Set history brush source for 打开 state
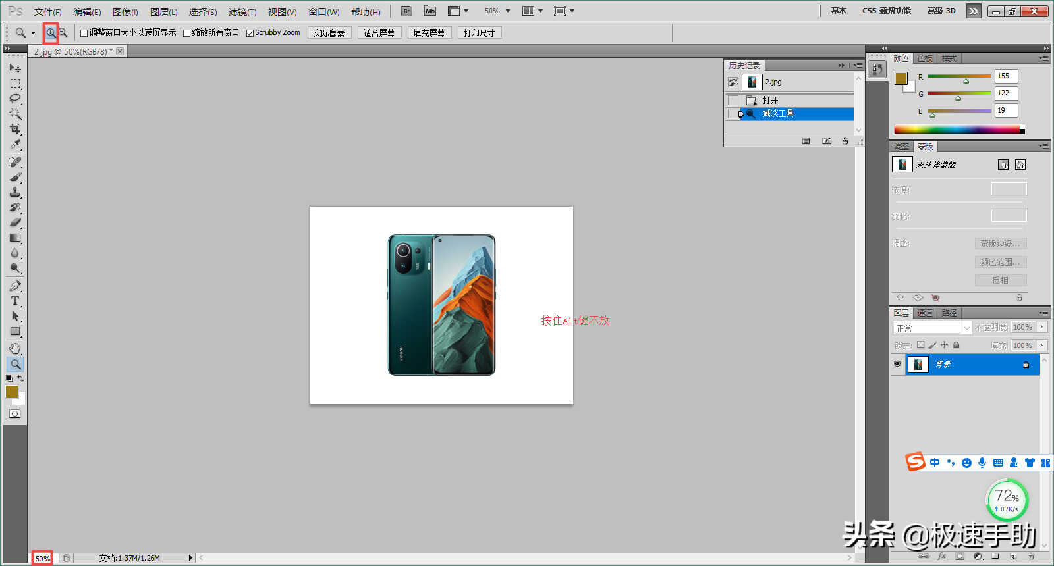The width and height of the screenshot is (1054, 566). click(733, 101)
